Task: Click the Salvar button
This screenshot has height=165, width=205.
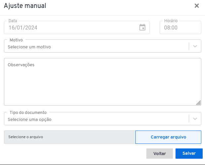Action: 189,153
